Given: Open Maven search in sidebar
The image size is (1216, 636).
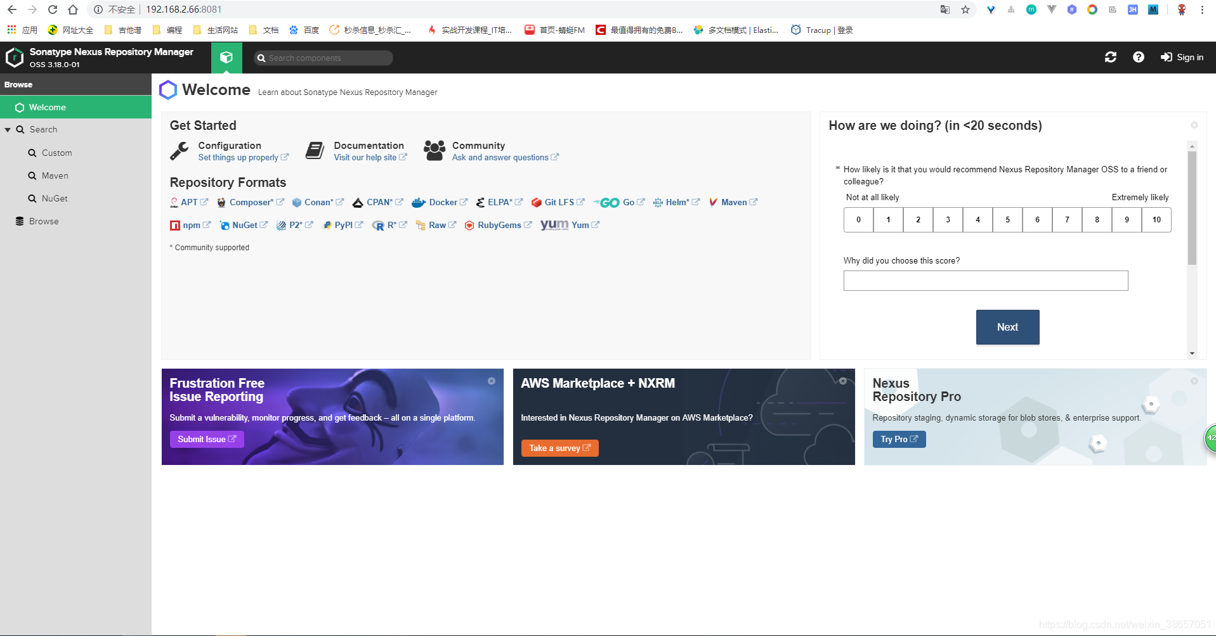Looking at the screenshot, I should click(55, 175).
